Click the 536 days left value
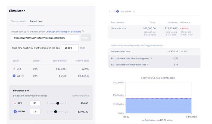Viewport: 212px width, 124px height. coord(176,65)
